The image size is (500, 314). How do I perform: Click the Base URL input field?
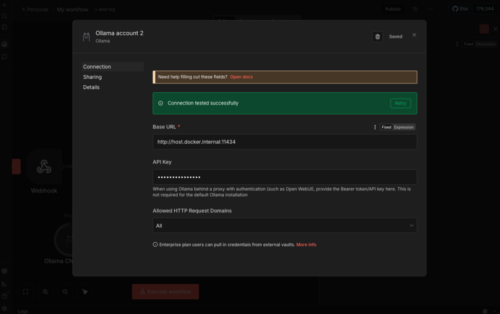[285, 142]
